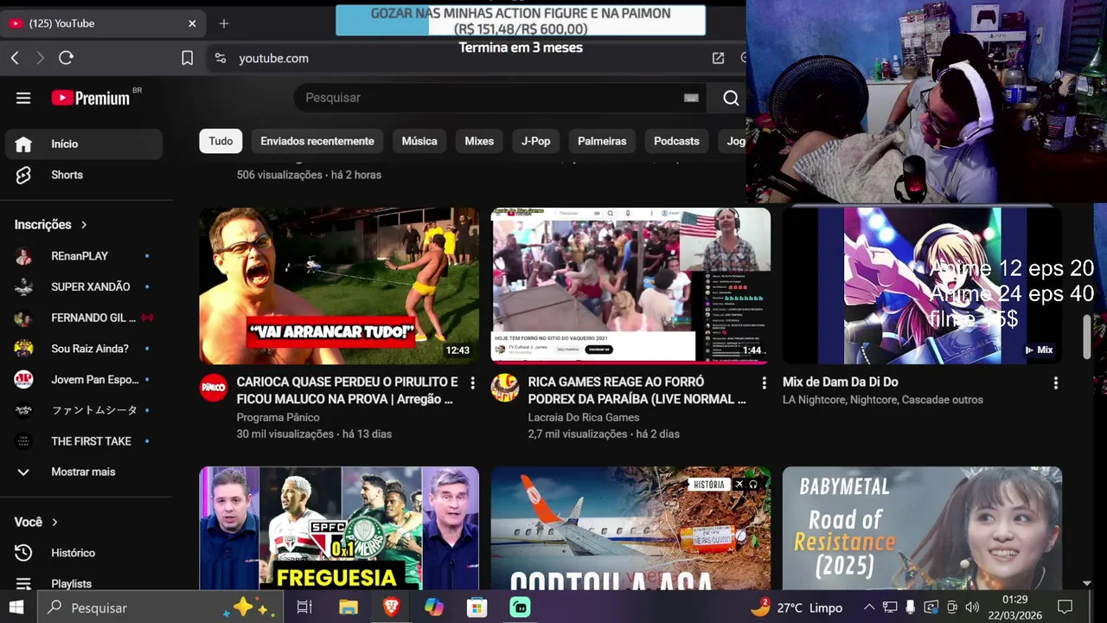Open the Windows Start menu
This screenshot has height=623, width=1107.
pos(16,607)
